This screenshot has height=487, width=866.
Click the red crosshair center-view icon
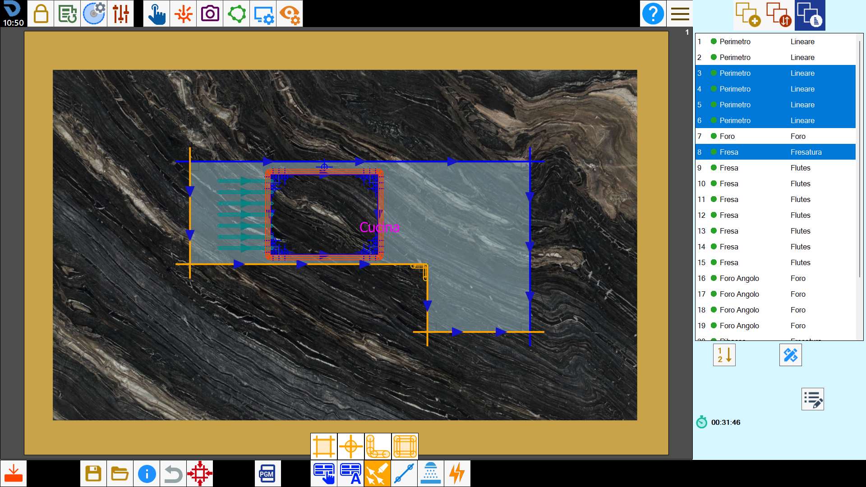pos(200,473)
